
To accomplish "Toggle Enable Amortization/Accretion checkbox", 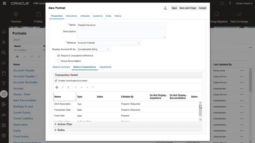I will click(x=56, y=81).
